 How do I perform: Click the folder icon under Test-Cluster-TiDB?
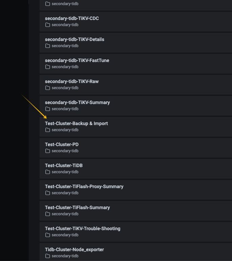48,172
